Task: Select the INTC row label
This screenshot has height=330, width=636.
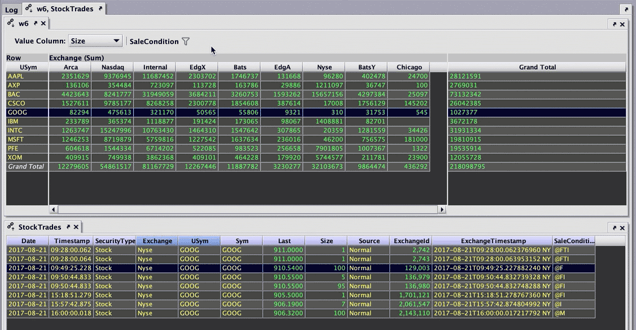Action: pyautogui.click(x=28, y=130)
